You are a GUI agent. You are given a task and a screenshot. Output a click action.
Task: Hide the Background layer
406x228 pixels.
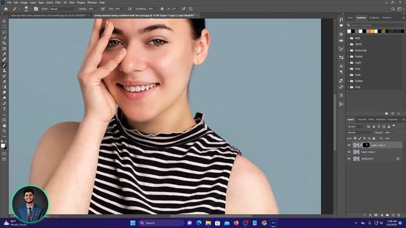click(x=349, y=159)
